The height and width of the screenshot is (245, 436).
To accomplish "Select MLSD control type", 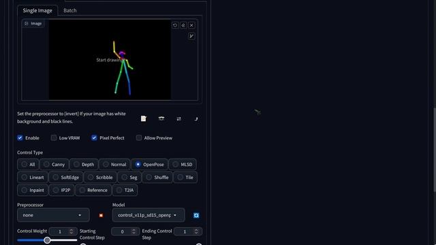I will tap(183, 165).
